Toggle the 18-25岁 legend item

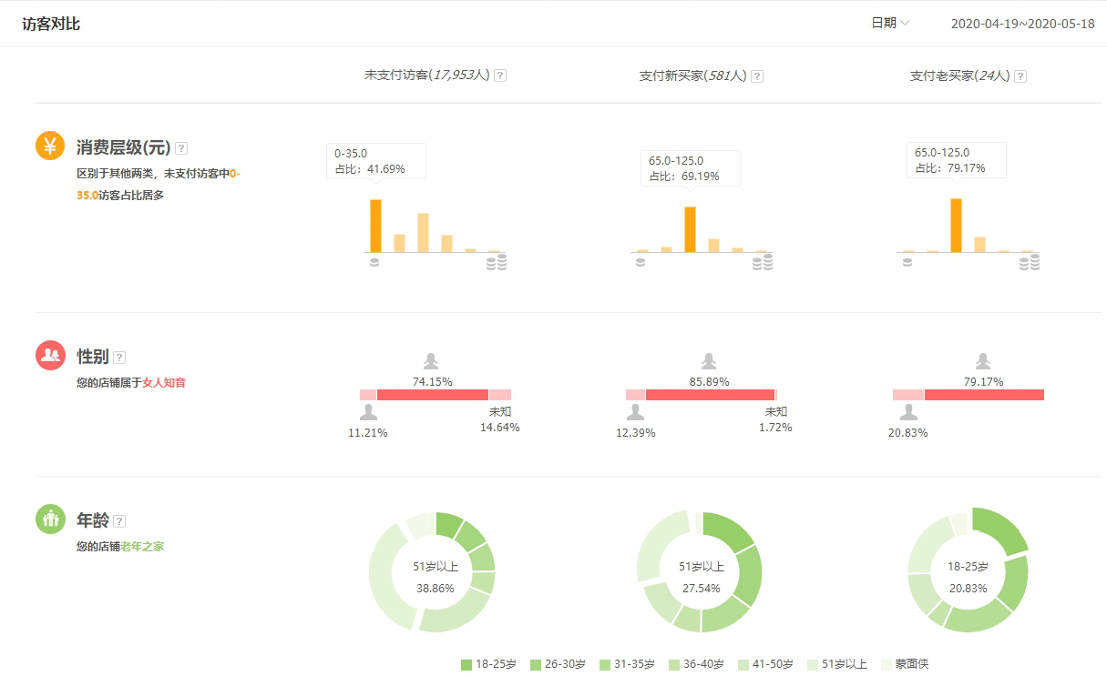pyautogui.click(x=488, y=664)
